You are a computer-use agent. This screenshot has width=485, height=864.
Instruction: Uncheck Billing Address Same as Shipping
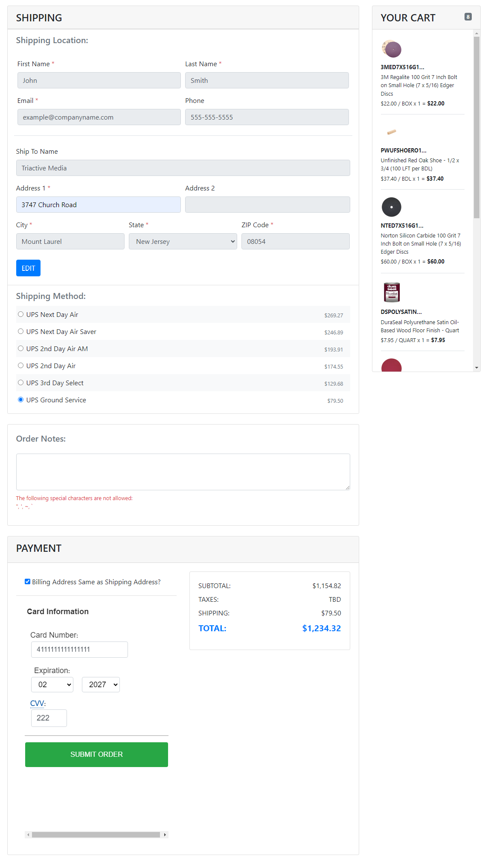[27, 582]
